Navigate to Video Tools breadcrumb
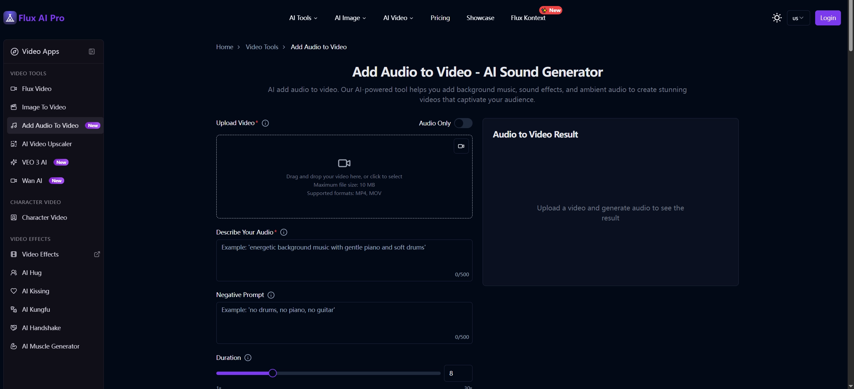The width and height of the screenshot is (854, 389). click(x=262, y=47)
